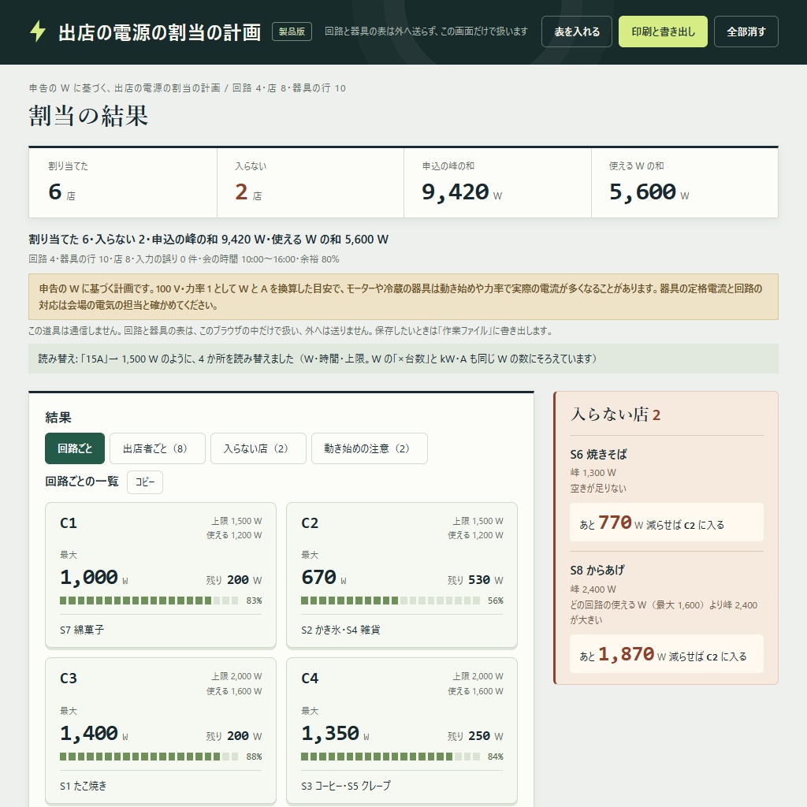The height and width of the screenshot is (807, 807).
Task: Switch to the 出店者ごと（8） tab
Action: [157, 448]
